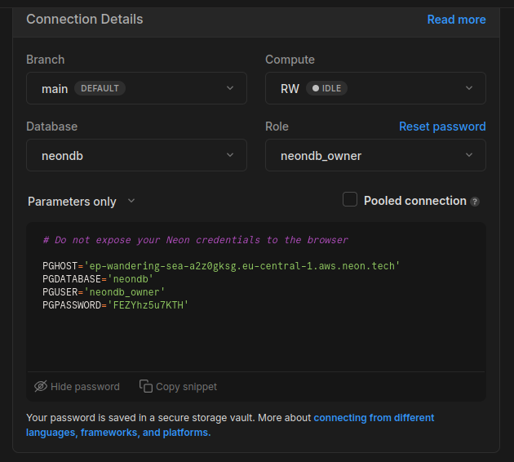Click the Pooled connection help question-mark icon
Screen dimensions: 514x462
click(475, 202)
